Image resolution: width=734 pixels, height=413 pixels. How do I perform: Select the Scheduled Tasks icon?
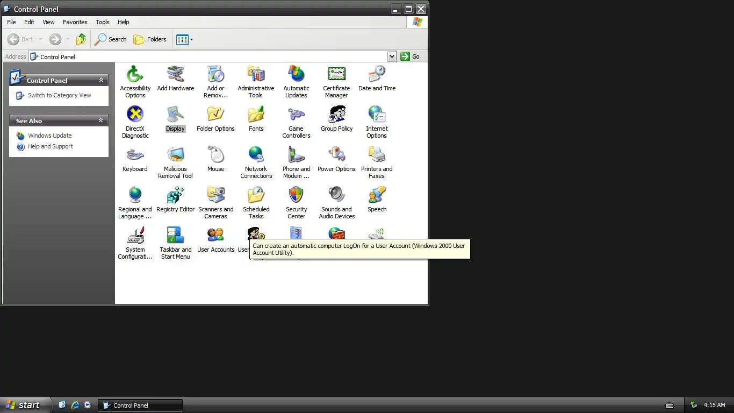(x=256, y=195)
